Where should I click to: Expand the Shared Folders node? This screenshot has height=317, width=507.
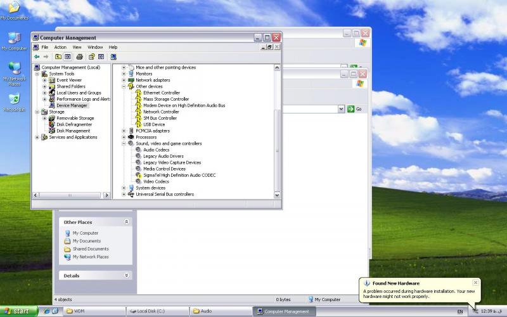(44, 87)
